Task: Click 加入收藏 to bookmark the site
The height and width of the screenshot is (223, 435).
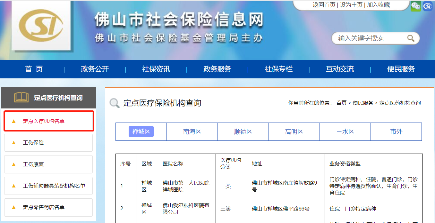Action: [378, 5]
